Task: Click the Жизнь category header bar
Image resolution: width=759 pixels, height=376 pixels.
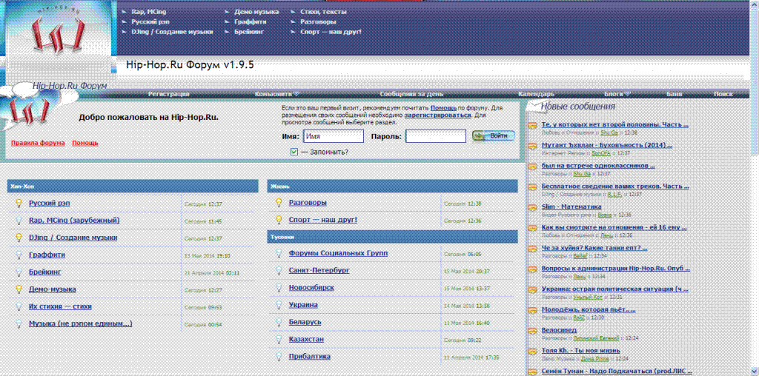Action: pyautogui.click(x=393, y=186)
